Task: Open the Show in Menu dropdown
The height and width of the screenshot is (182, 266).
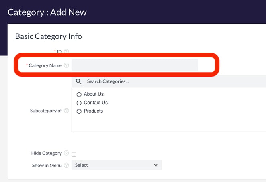Action: pyautogui.click(x=117, y=165)
